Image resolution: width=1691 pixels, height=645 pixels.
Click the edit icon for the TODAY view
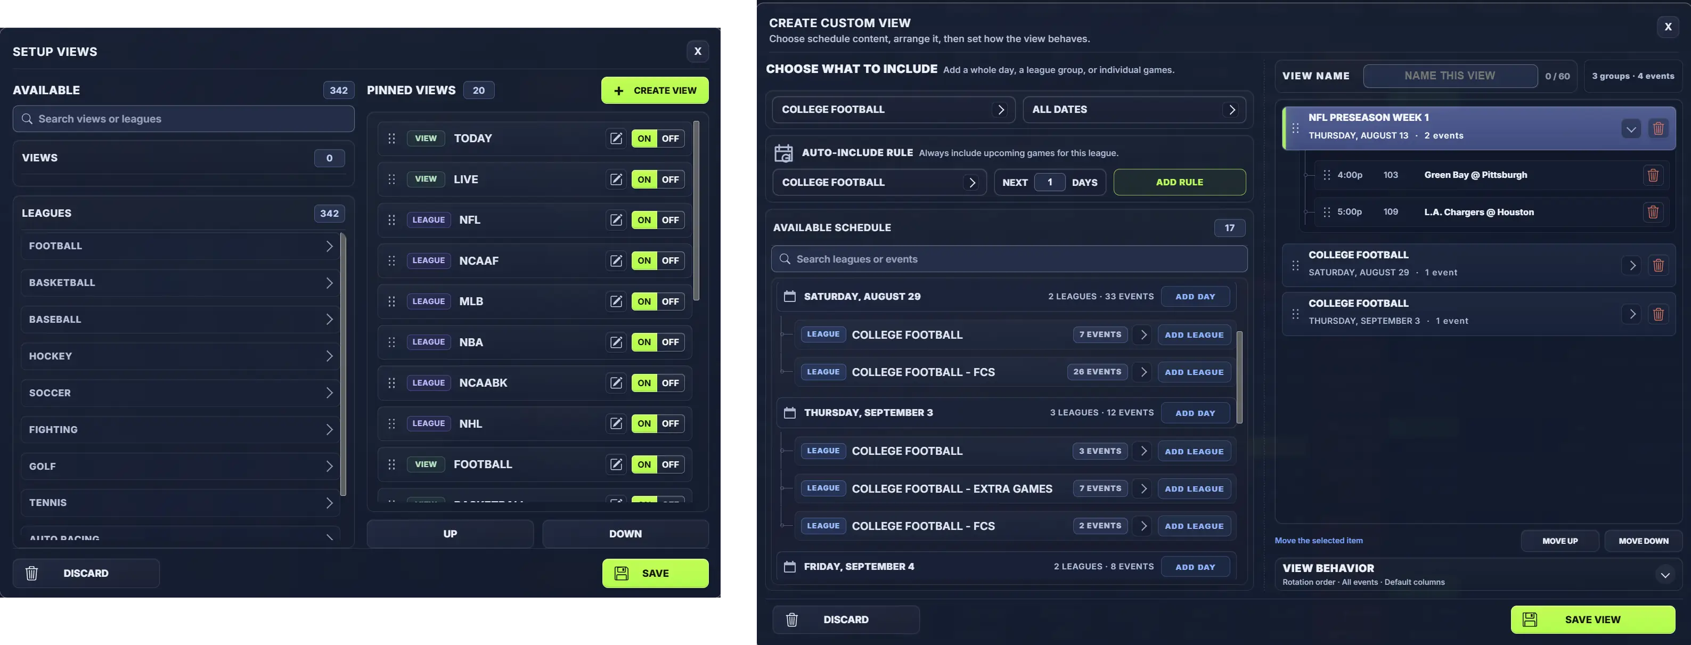616,138
